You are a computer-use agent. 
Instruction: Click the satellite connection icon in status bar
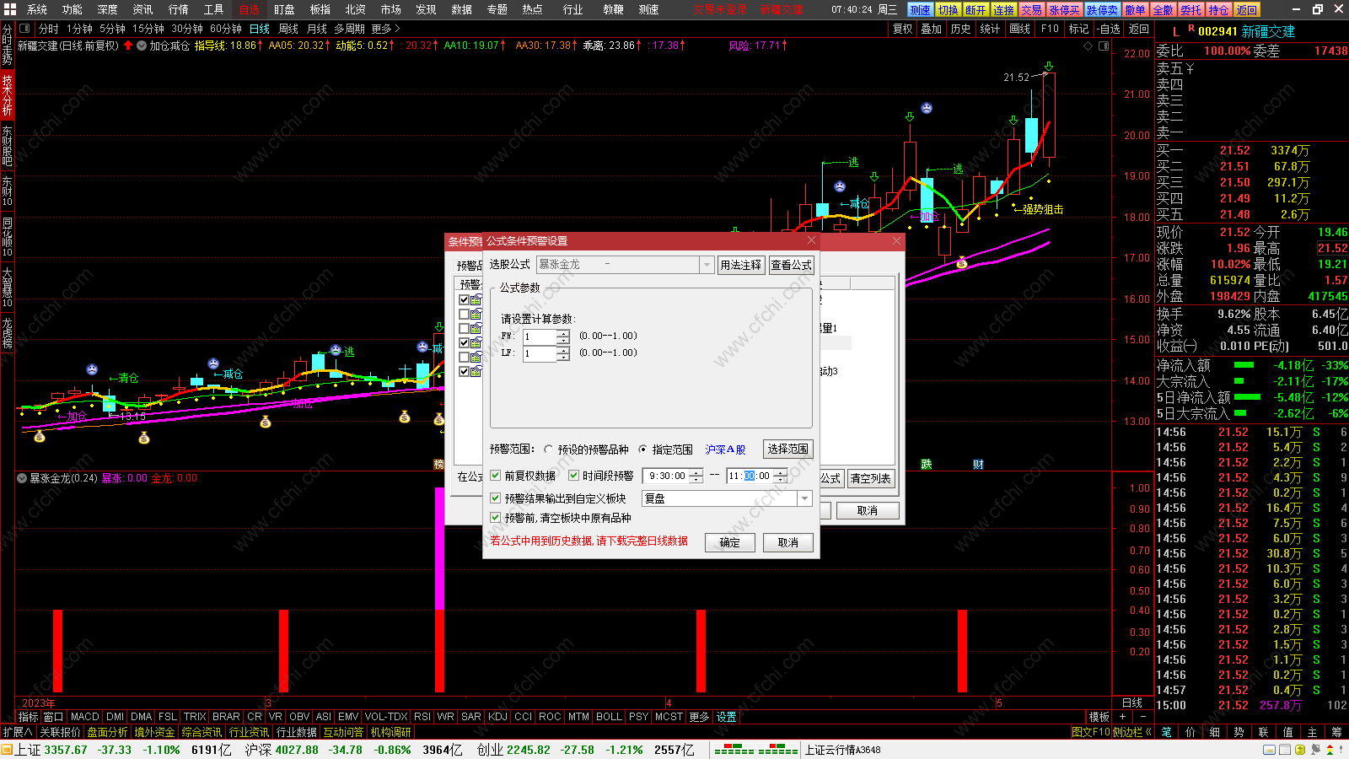coord(1315,749)
